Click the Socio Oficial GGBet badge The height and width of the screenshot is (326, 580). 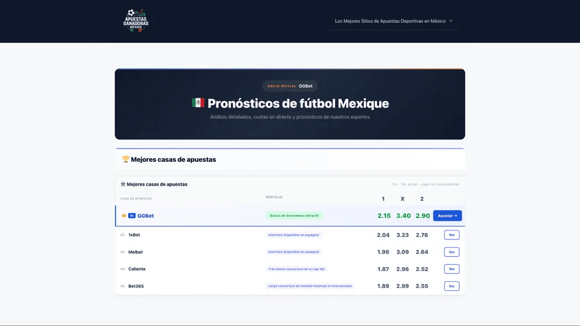[x=290, y=86]
